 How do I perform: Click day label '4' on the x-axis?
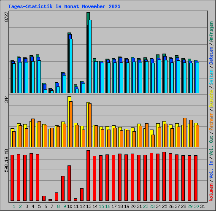point(33,206)
